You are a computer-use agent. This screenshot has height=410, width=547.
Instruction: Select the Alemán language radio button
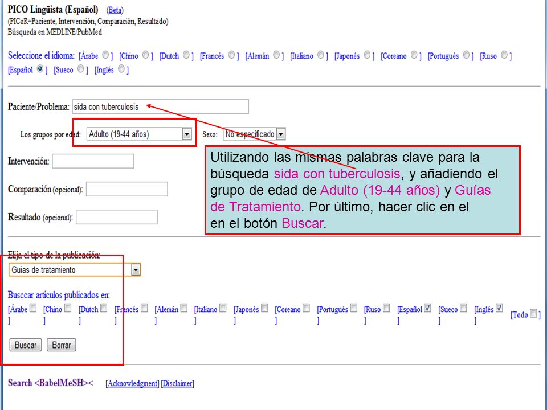(x=276, y=55)
